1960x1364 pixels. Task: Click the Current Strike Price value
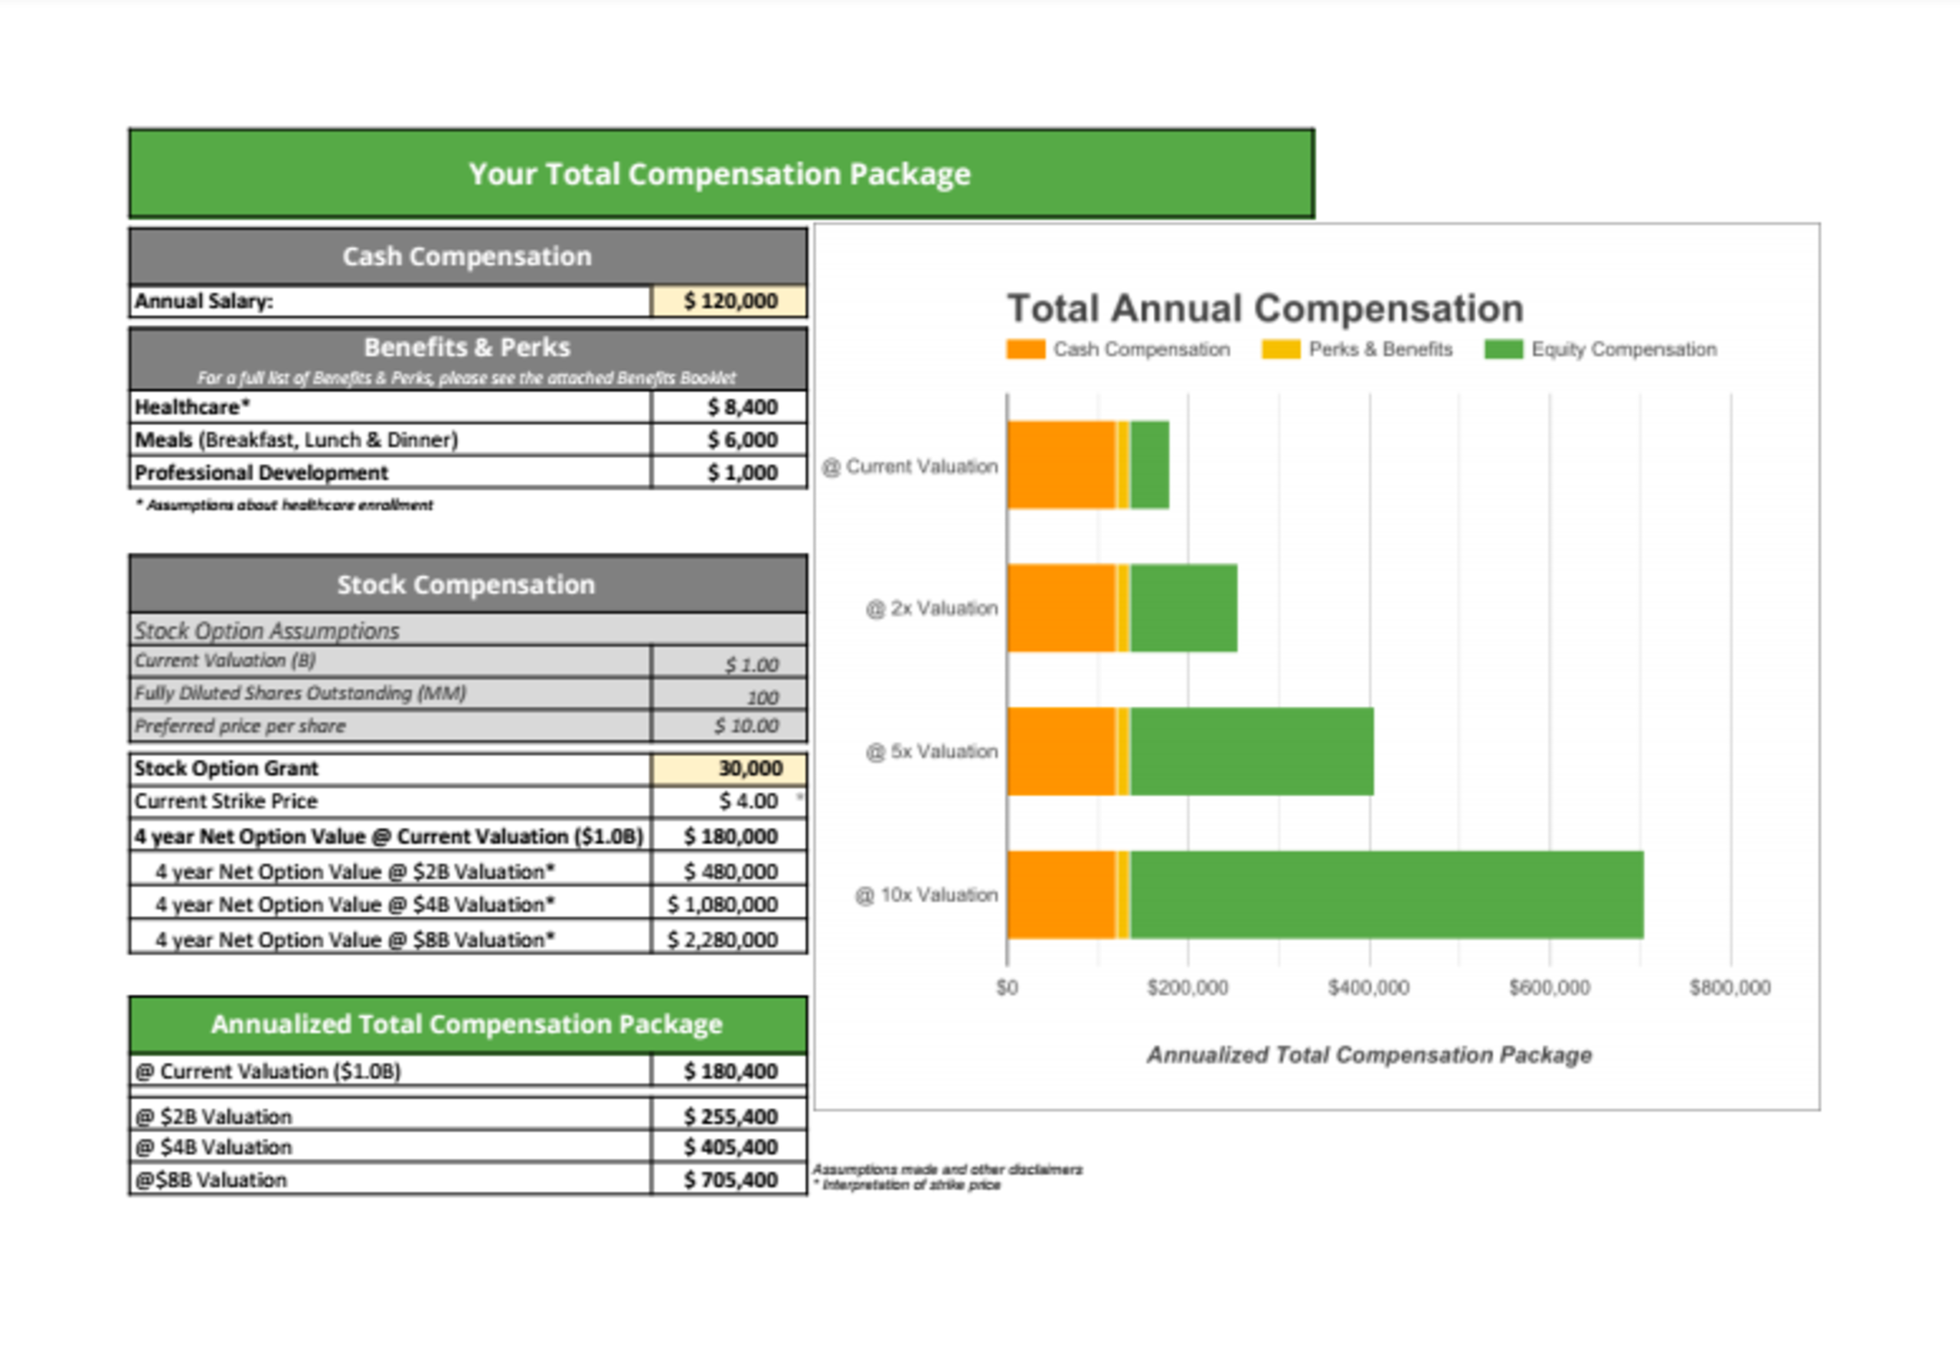point(729,801)
